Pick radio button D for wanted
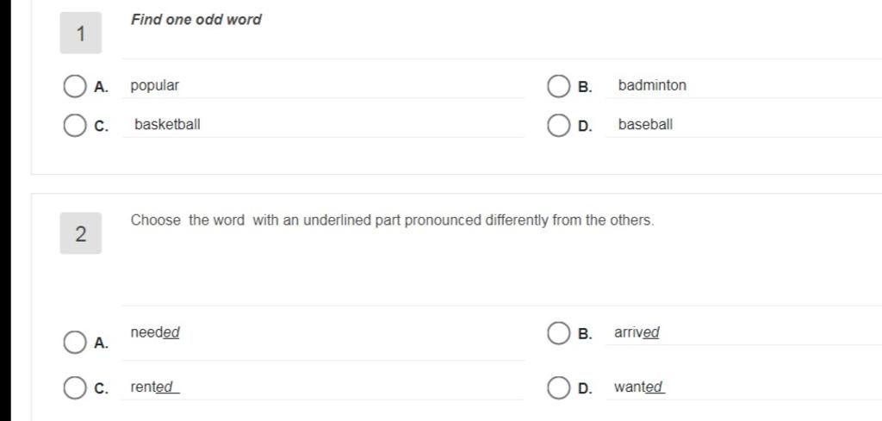The image size is (882, 421). pos(558,387)
